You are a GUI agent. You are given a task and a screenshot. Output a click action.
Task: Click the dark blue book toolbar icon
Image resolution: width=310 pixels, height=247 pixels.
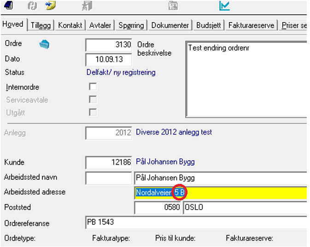tap(9, 6)
